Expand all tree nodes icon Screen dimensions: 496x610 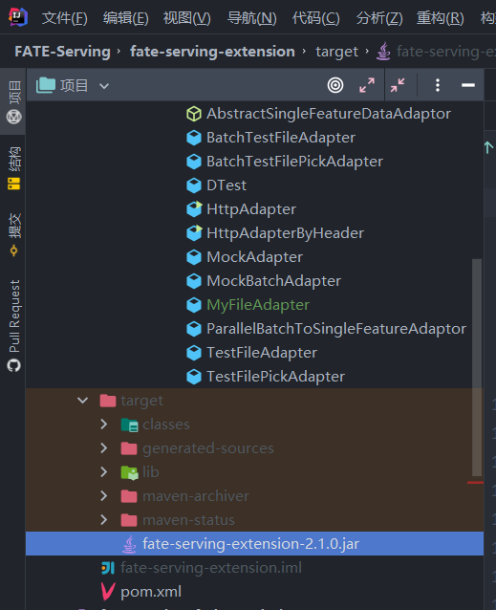[367, 85]
